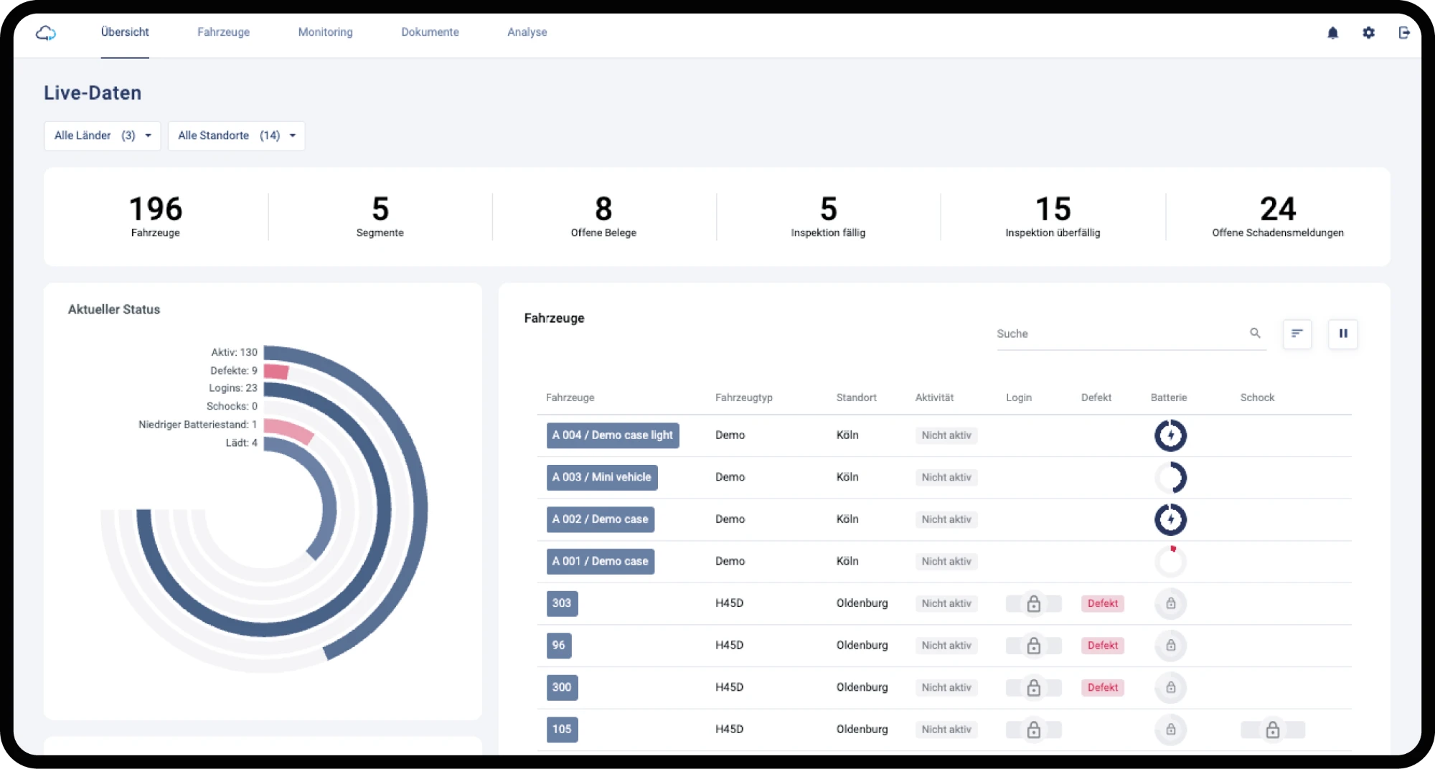
Task: Click login lock icon for vehicle 300
Action: click(1033, 687)
